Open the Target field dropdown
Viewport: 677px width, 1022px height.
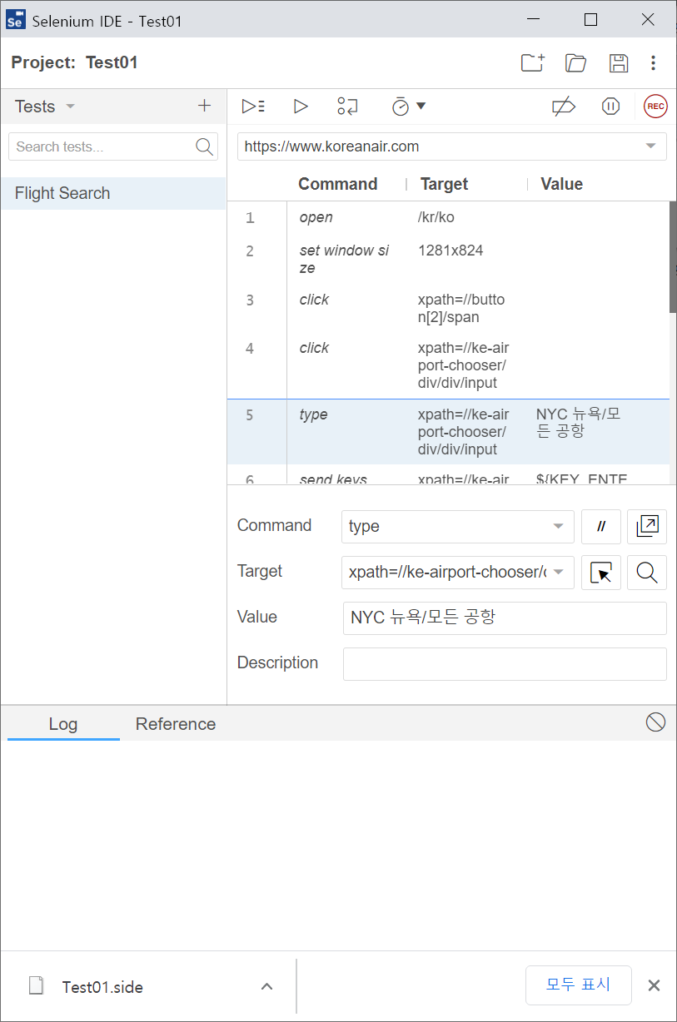tap(559, 572)
